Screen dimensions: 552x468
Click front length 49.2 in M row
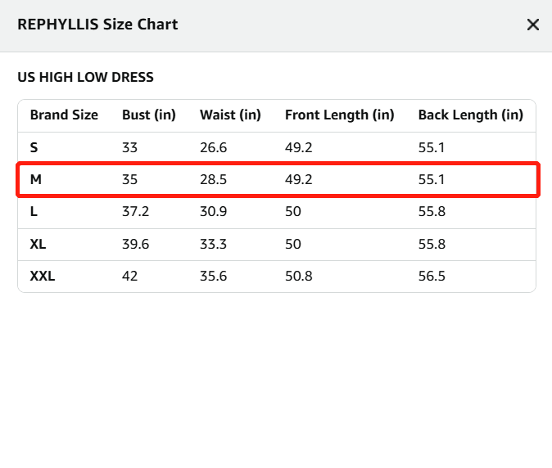[299, 179]
